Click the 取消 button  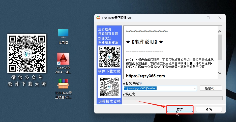coord(209,109)
